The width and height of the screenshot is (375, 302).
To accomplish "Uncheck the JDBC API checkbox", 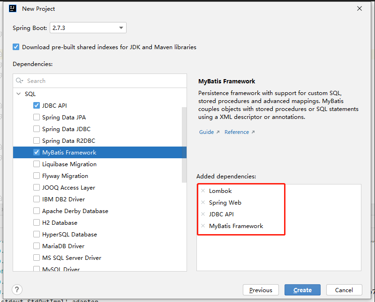I will (36, 105).
